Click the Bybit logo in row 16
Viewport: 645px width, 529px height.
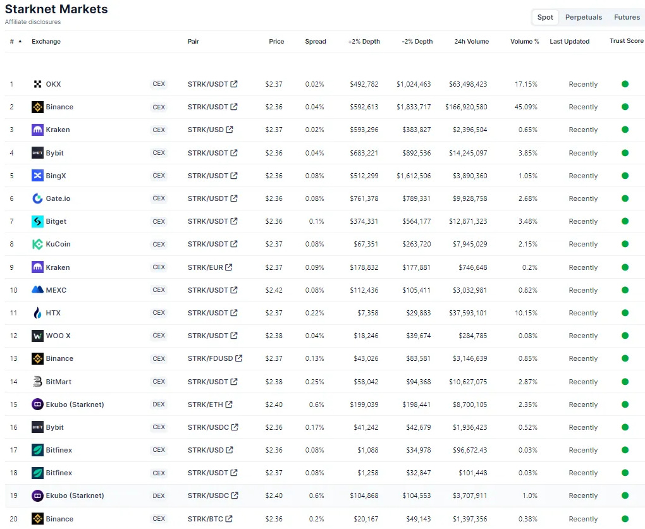[x=37, y=427]
